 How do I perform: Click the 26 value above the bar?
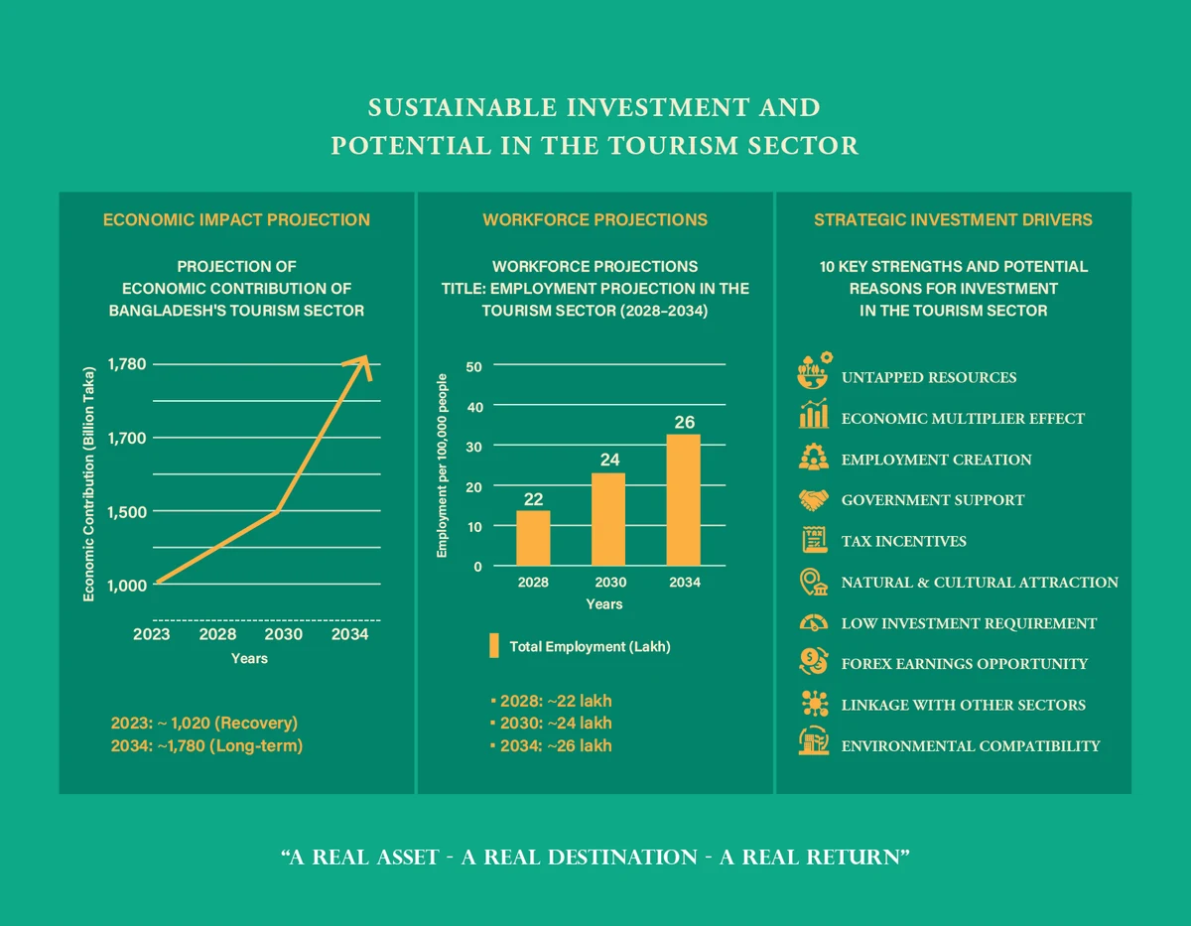(685, 423)
